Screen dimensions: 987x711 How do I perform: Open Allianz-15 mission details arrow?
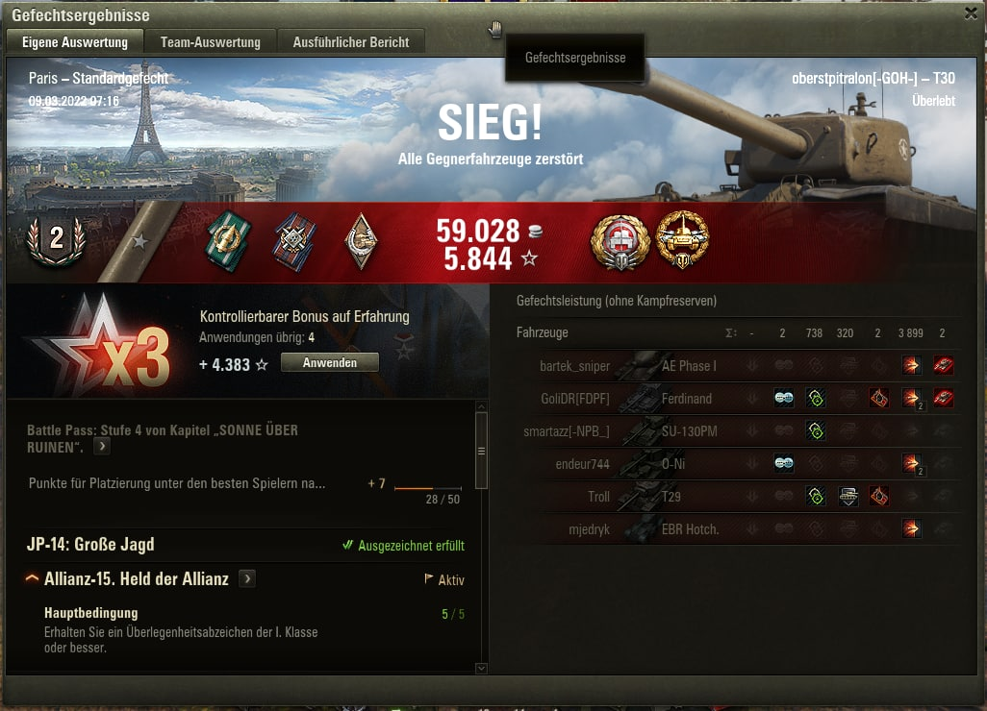point(247,578)
